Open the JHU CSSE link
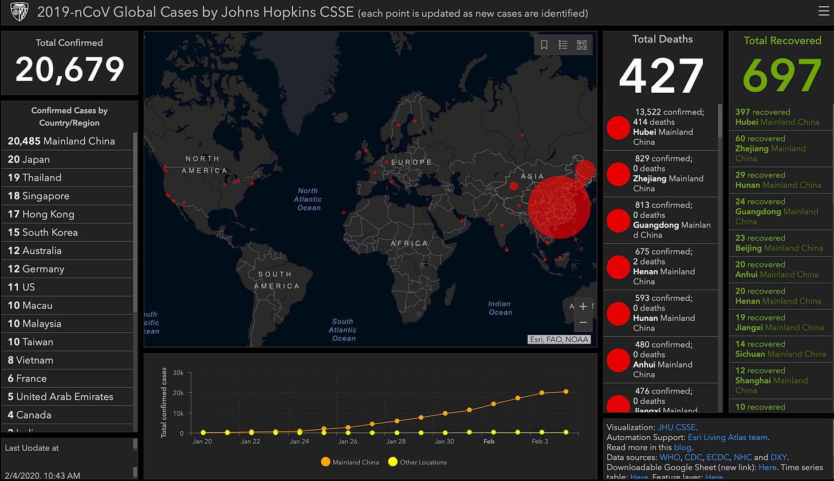Image resolution: width=834 pixels, height=481 pixels. point(677,427)
